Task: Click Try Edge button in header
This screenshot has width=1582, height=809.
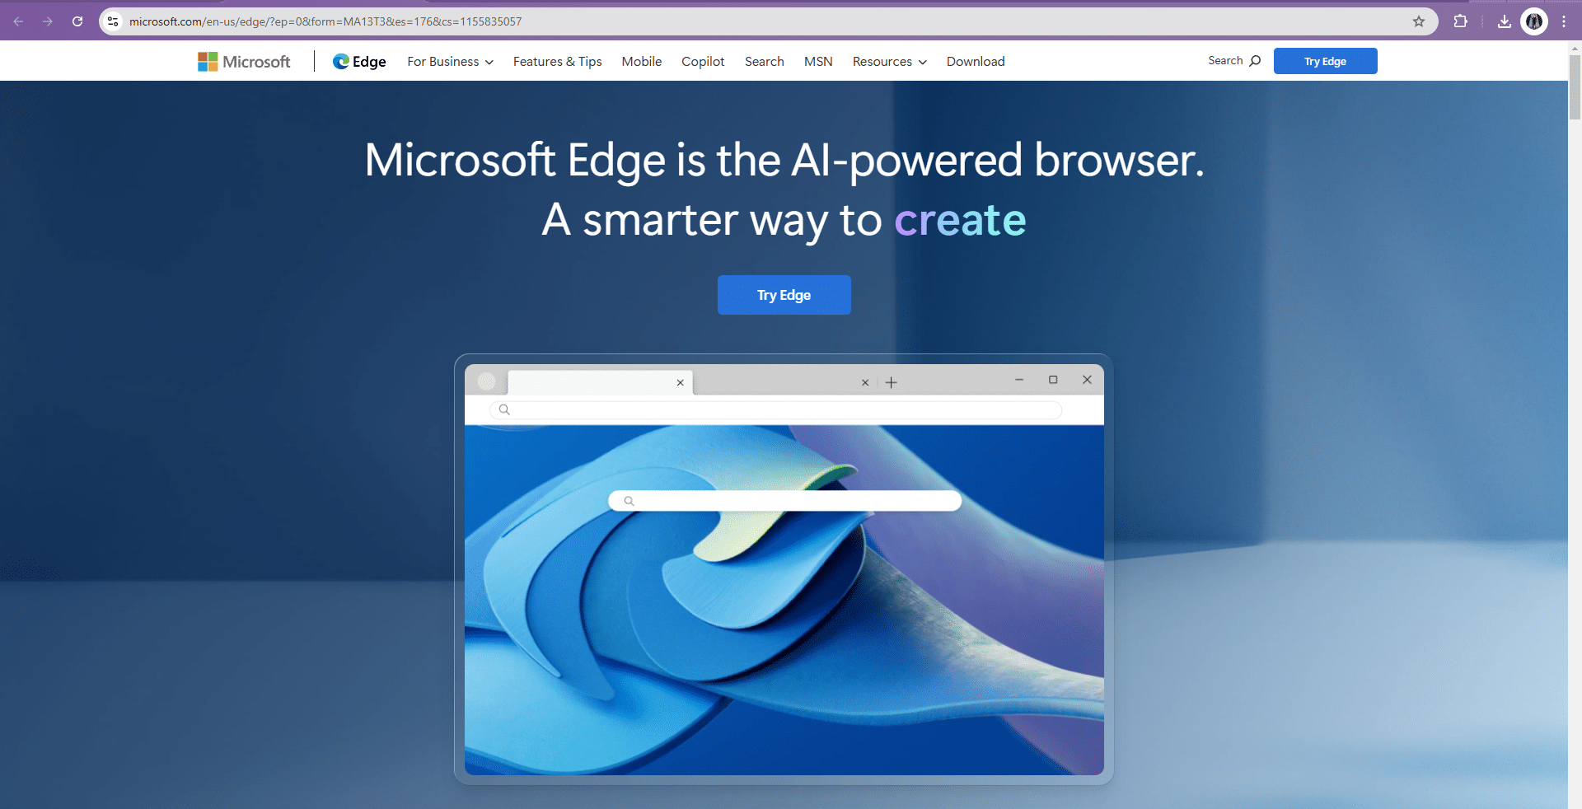Action: click(x=1325, y=61)
